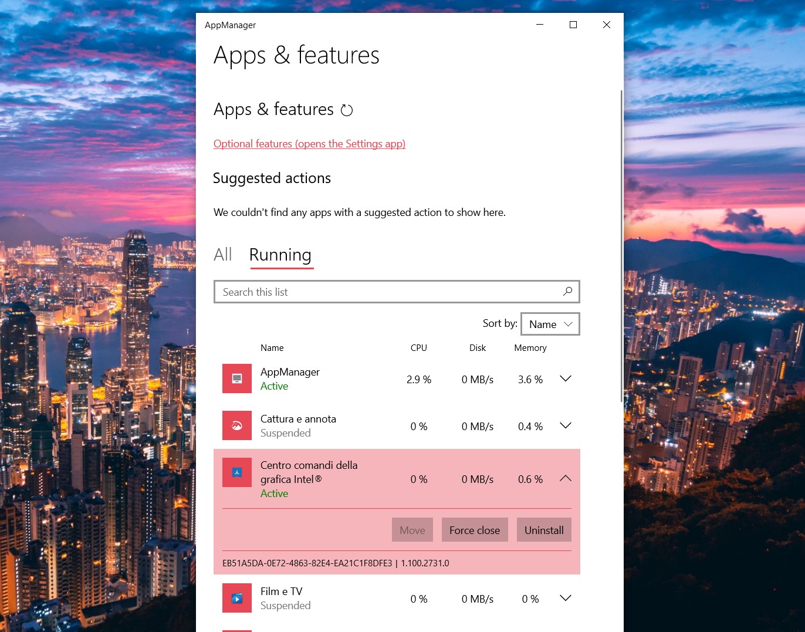
Task: Expand the Cattura e annota row
Action: 566,426
